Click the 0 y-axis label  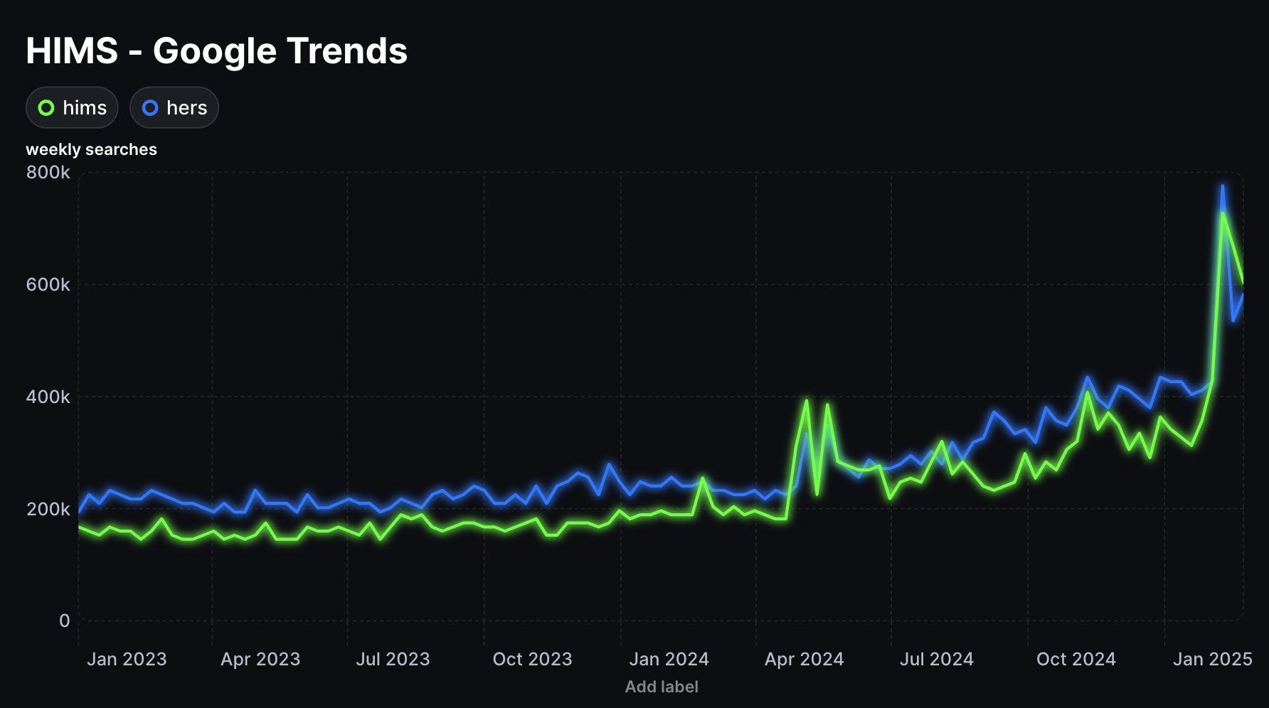pos(64,621)
